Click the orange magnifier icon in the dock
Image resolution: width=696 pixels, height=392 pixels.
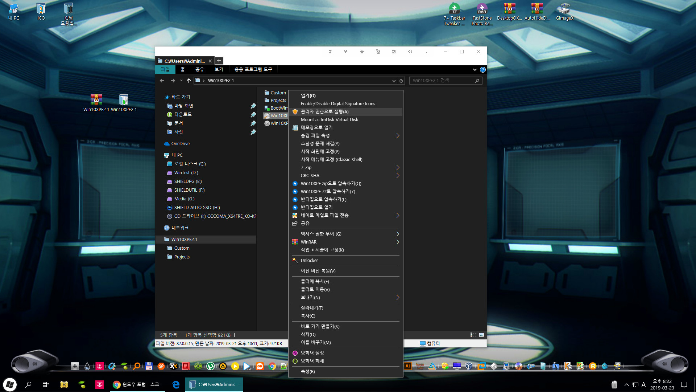click(137, 366)
